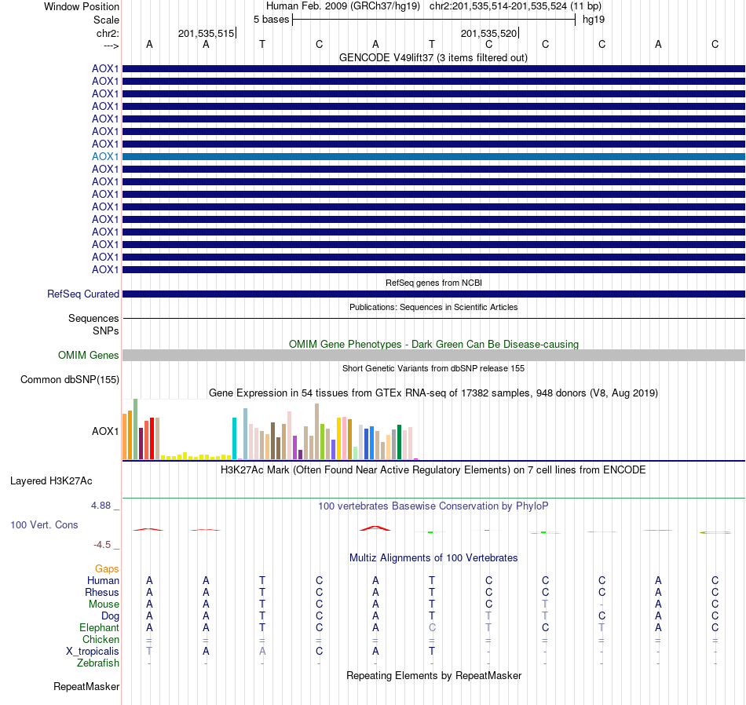The height and width of the screenshot is (705, 746).
Task: Click Human Feb. 2009 (GRCh37/hg19) assembly text
Action: tap(343, 6)
